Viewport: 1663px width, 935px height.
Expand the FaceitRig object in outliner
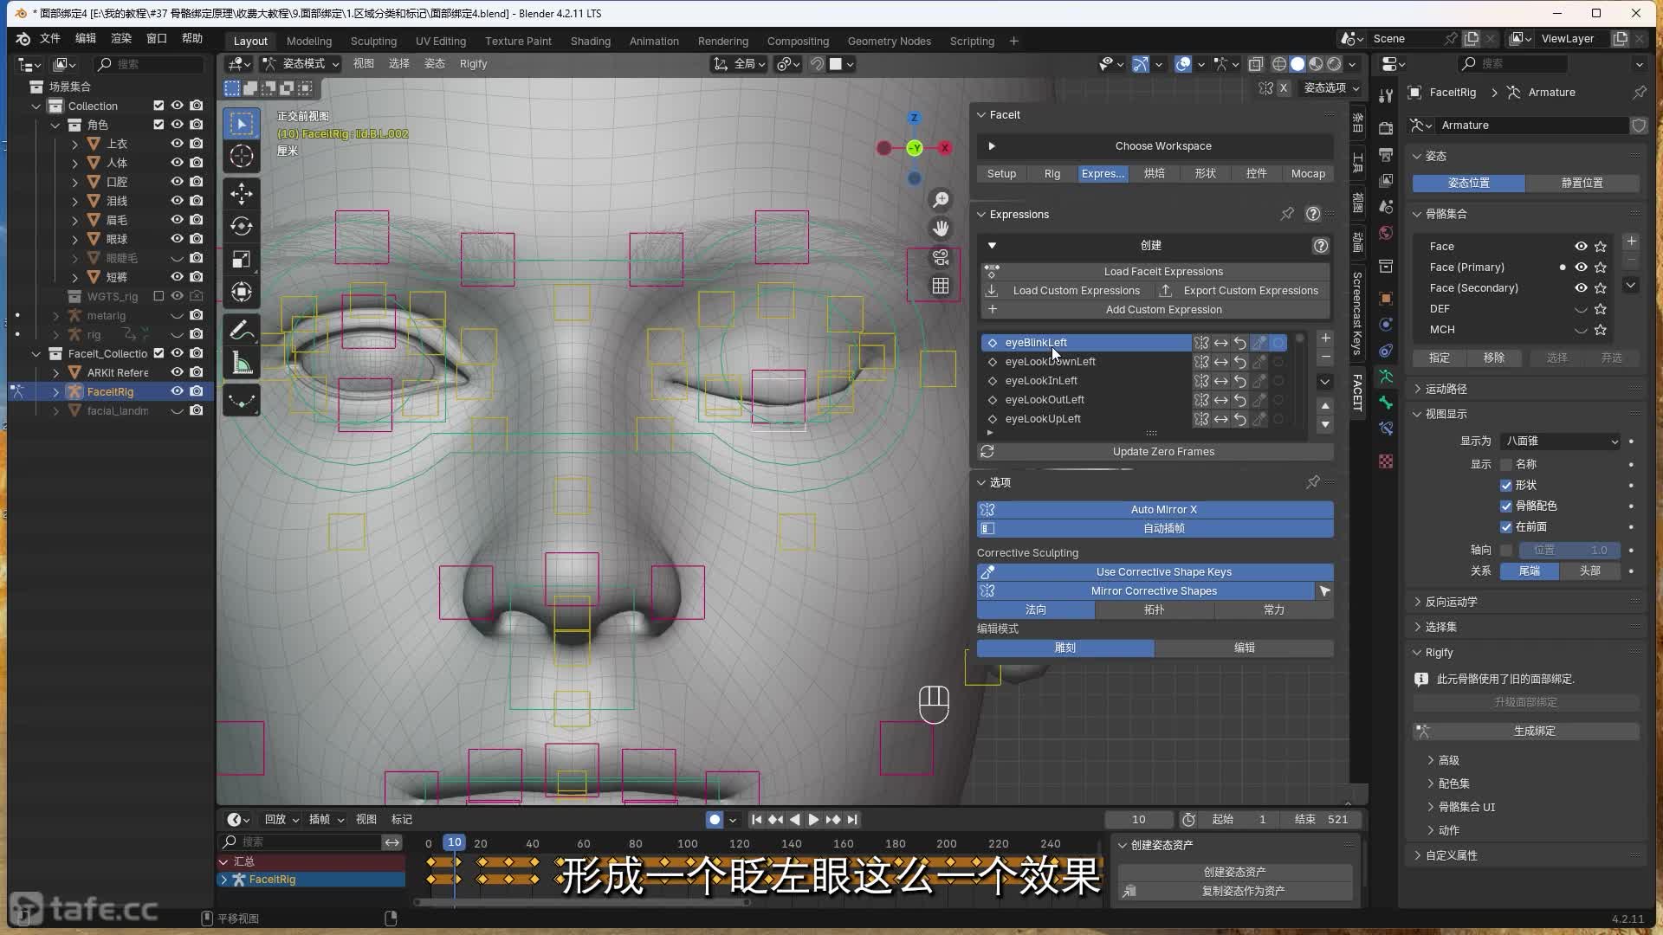56,391
